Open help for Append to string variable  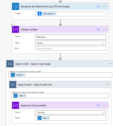click(98, 105)
